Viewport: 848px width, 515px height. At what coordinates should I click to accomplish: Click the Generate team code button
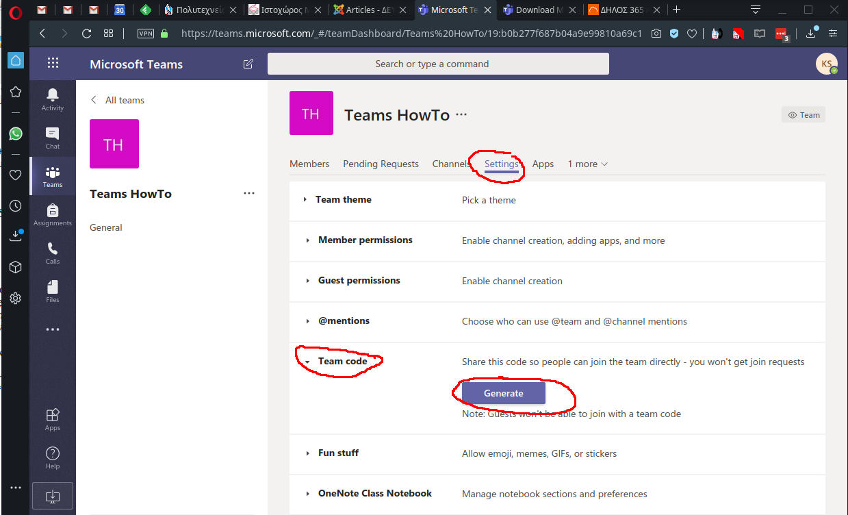503,393
